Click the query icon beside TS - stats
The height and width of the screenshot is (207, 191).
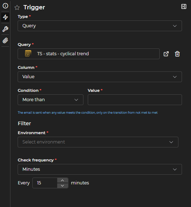pyautogui.click(x=28, y=54)
